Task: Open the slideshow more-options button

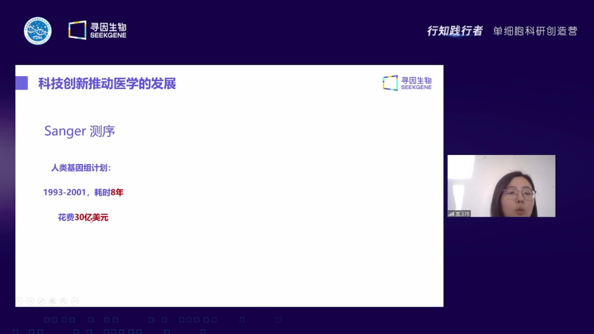Action: pos(75,301)
